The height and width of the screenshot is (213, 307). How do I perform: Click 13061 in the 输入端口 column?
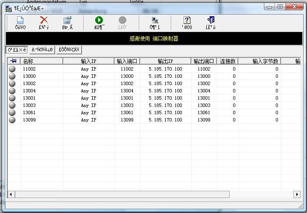tap(127, 112)
